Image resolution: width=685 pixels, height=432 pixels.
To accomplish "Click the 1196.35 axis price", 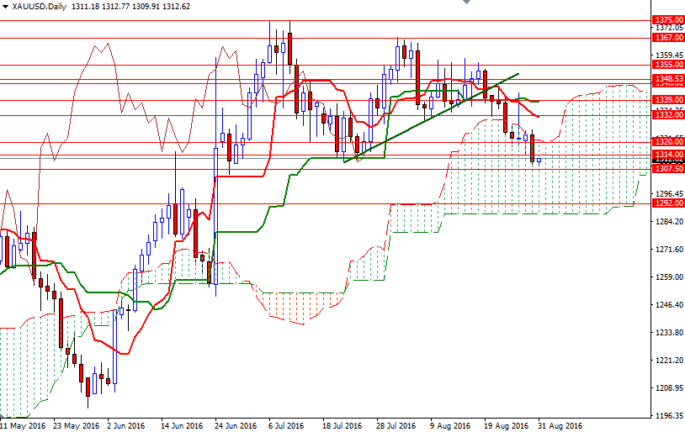I will coord(670,416).
